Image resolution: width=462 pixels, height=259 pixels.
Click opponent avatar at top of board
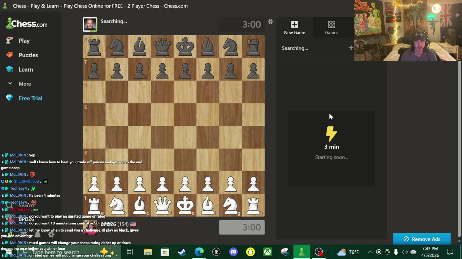point(90,24)
